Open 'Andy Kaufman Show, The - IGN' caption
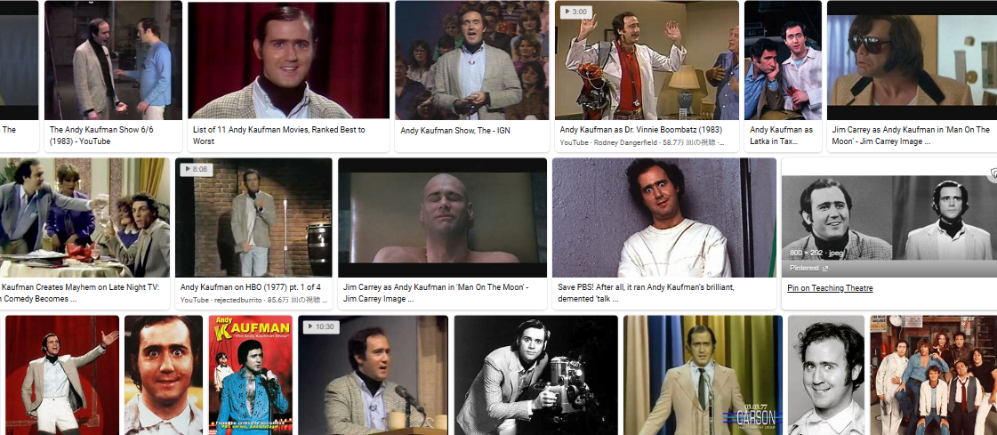 pos(454,131)
